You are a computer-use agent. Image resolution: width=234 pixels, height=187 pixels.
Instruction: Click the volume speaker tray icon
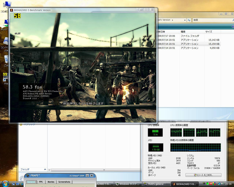[x=222, y=184]
